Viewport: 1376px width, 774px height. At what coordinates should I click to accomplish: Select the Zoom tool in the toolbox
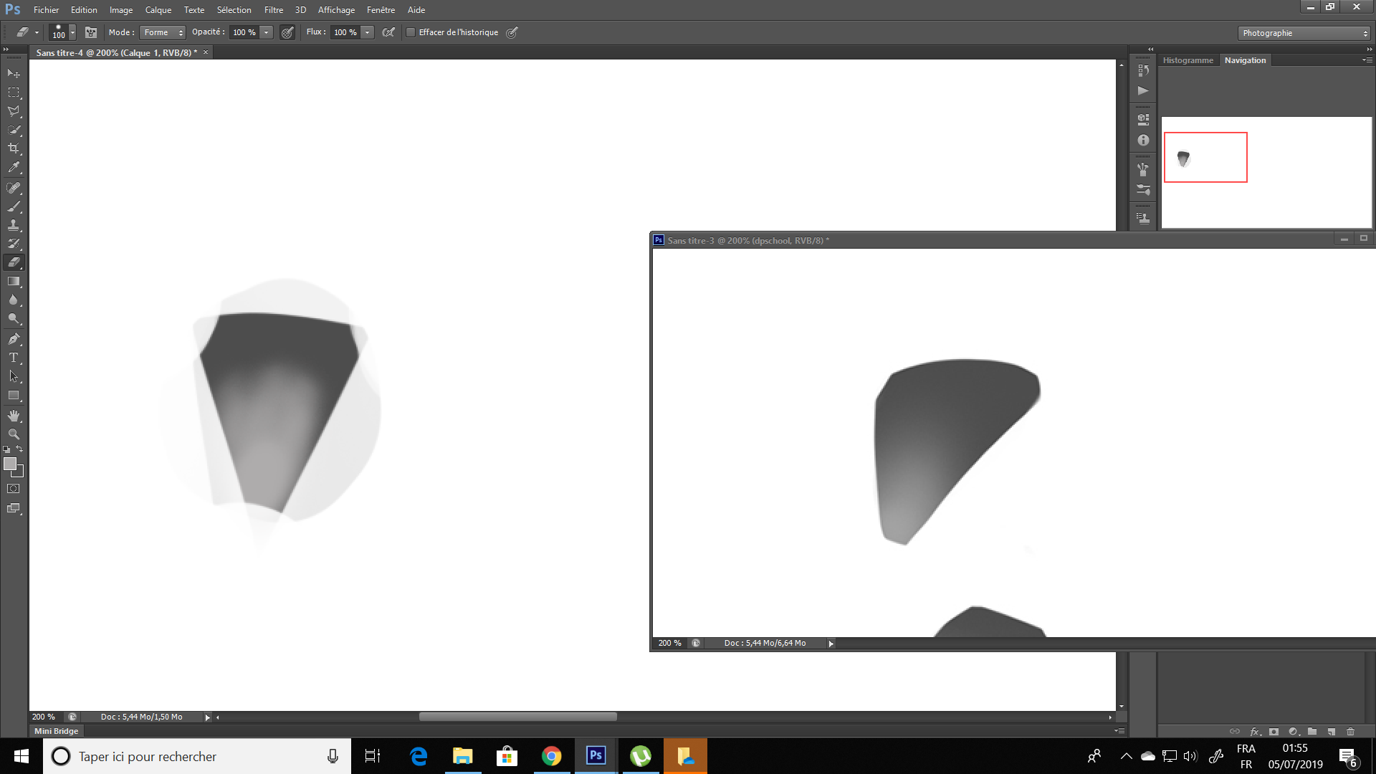click(x=14, y=434)
